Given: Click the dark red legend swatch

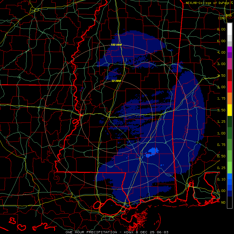Looking at the screenshot, I should pyautogui.click(x=230, y=75).
